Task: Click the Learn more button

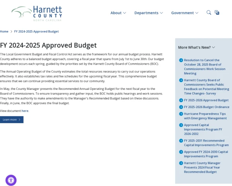Action: coord(12,120)
